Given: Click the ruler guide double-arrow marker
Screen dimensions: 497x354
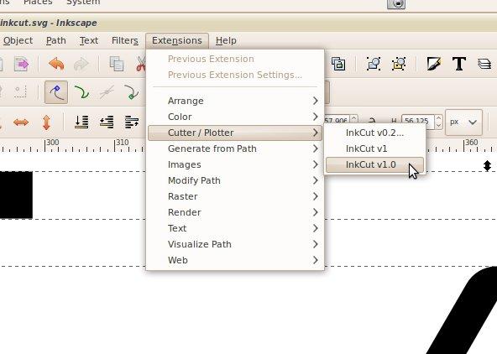Looking at the screenshot, I should (487, 166).
